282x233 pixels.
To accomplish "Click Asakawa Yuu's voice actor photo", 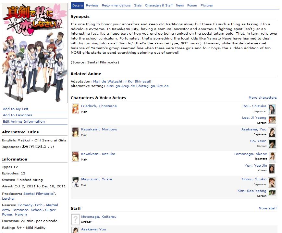I will tap(272, 133).
